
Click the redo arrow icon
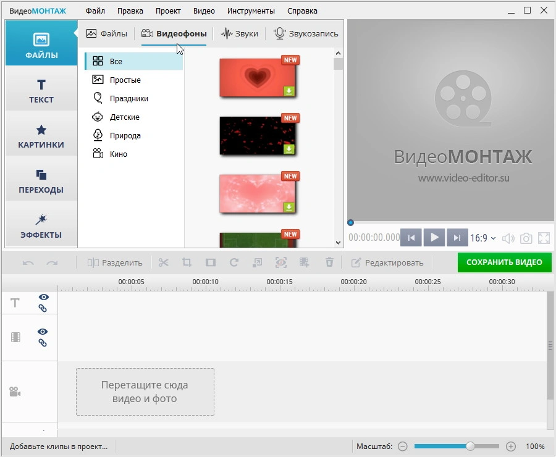52,262
